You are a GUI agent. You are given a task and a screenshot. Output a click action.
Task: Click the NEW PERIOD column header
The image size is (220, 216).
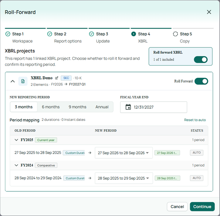106,130
